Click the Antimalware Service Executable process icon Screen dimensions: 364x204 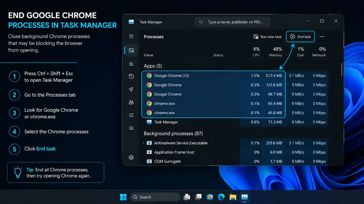pos(149,143)
